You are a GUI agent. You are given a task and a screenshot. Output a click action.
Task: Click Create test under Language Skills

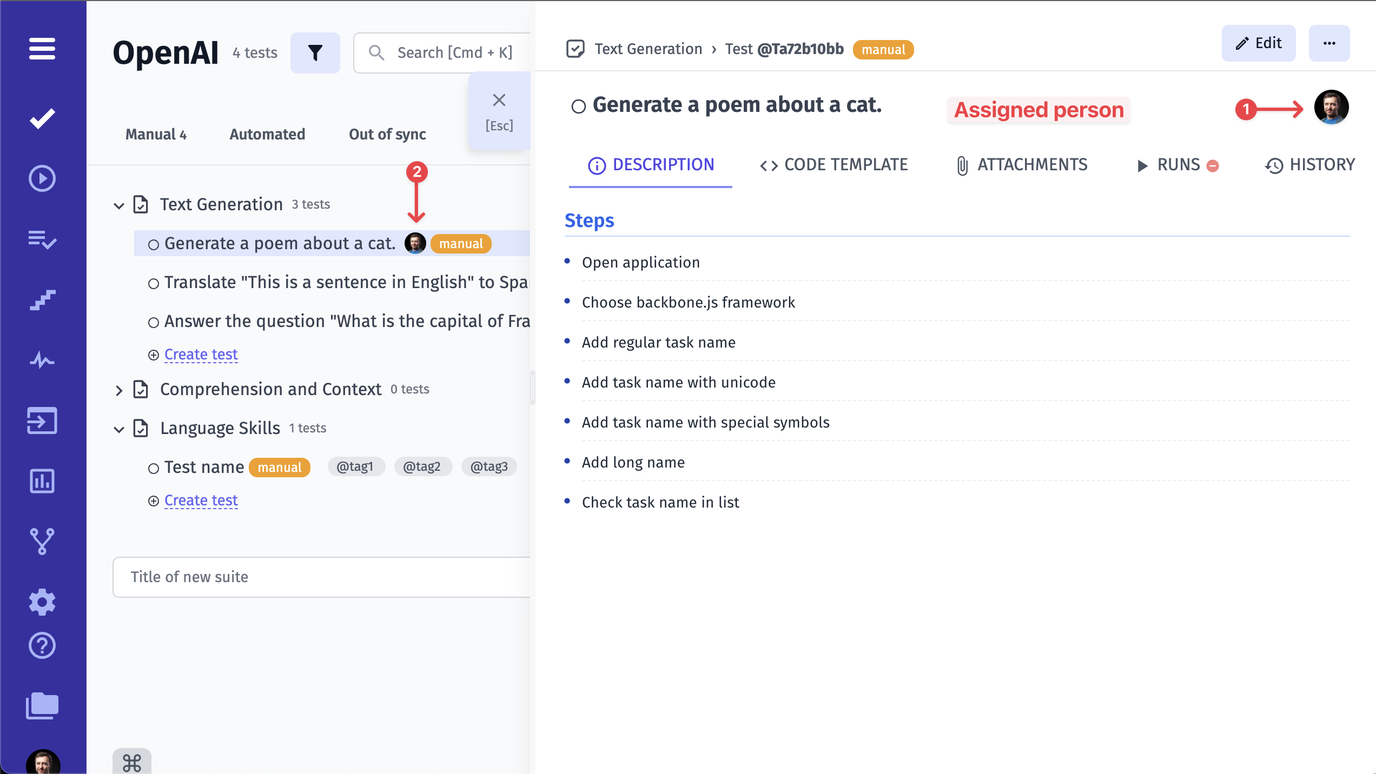pos(201,501)
